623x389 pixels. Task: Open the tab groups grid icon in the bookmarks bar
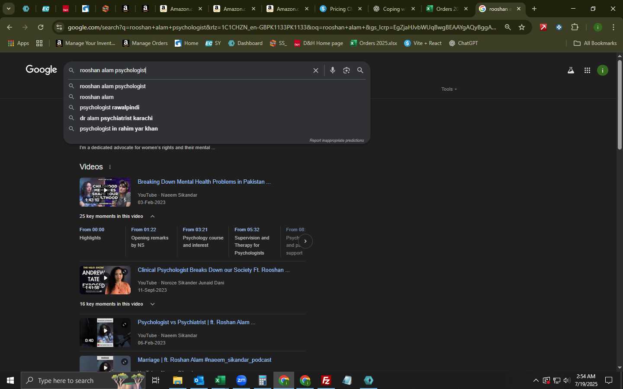(x=39, y=43)
